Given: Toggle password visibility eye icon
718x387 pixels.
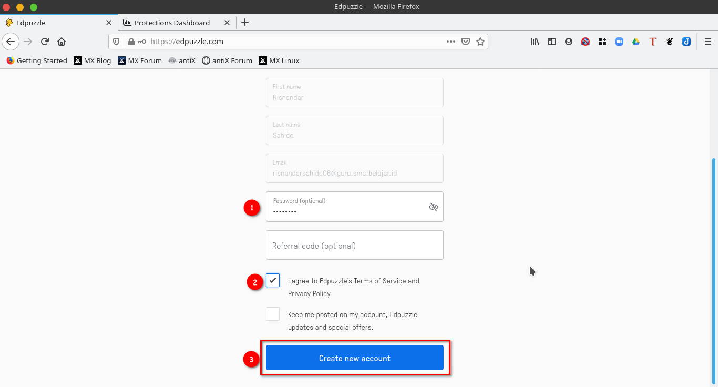Looking at the screenshot, I should [x=434, y=207].
